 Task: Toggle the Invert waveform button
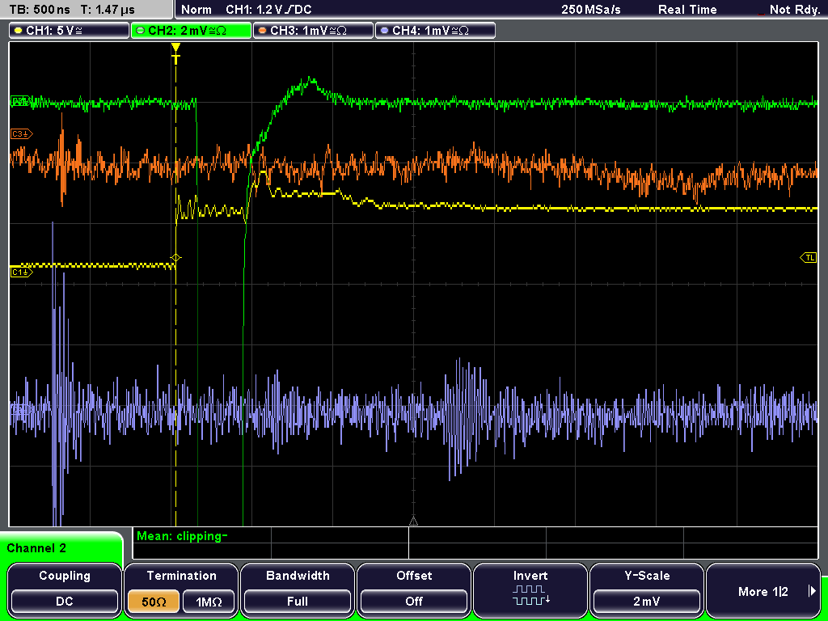tap(530, 589)
